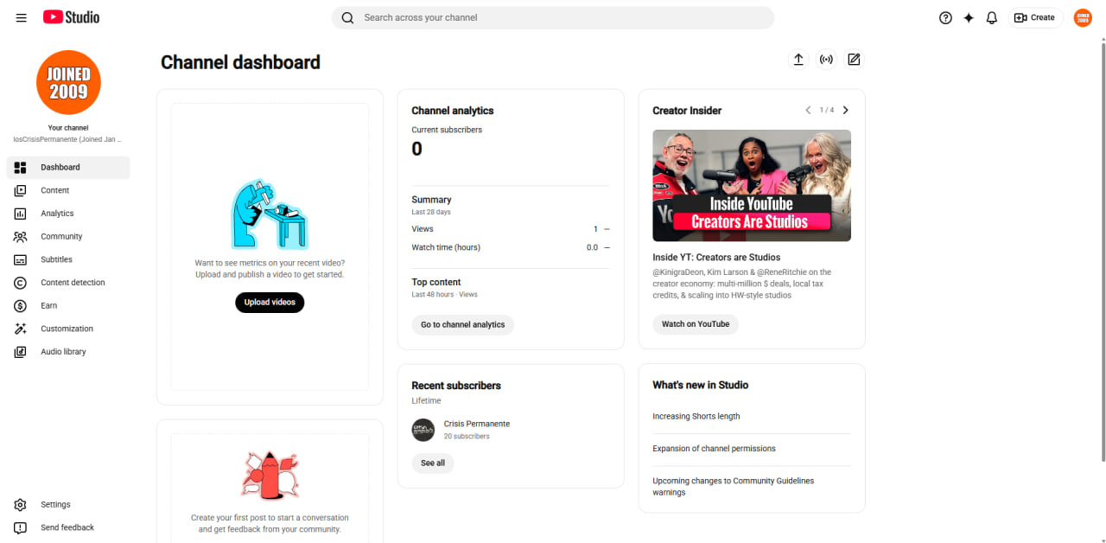Open Send feedback in the sidebar
Viewport: 1106px width, 543px height.
[x=68, y=527]
